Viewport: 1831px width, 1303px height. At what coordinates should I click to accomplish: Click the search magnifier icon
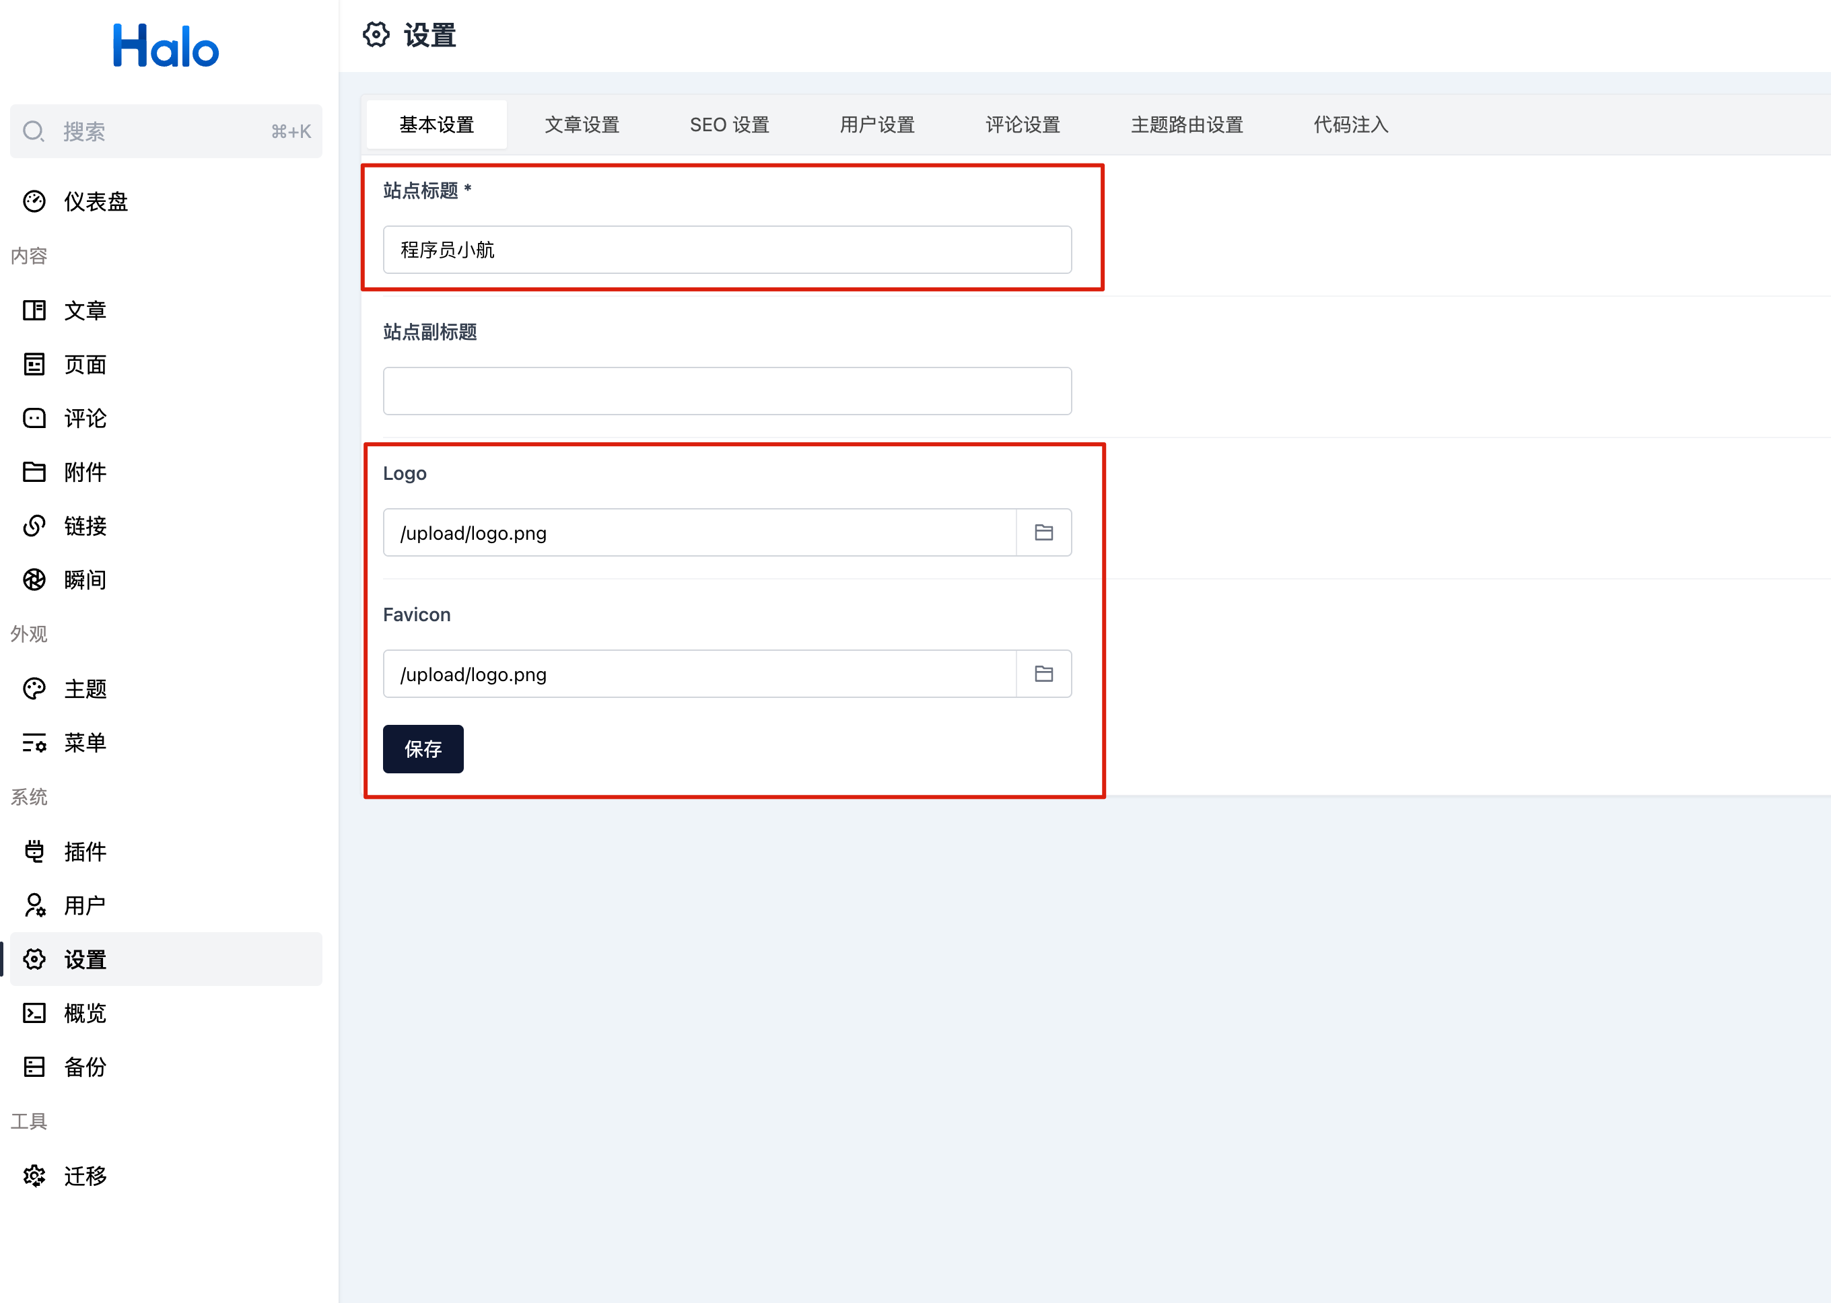click(x=34, y=131)
